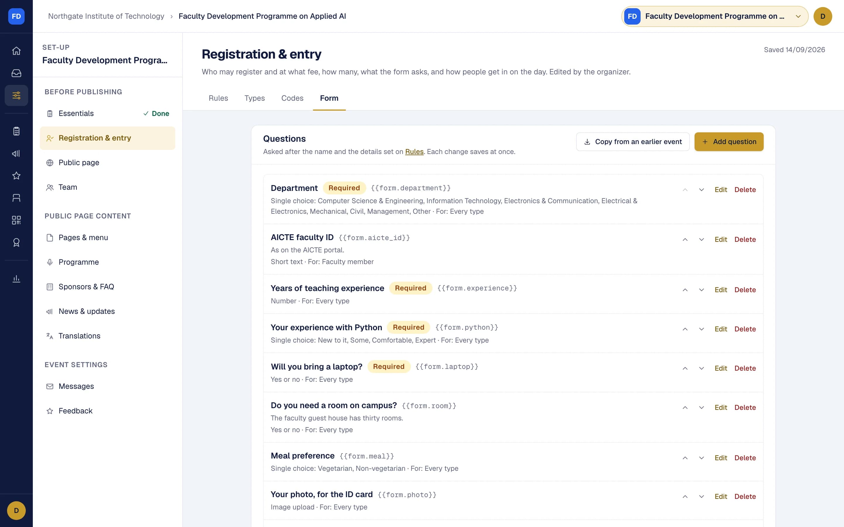Screen dimensions: 844x527
Task: Switch to the Rules tab
Action: pyautogui.click(x=218, y=98)
